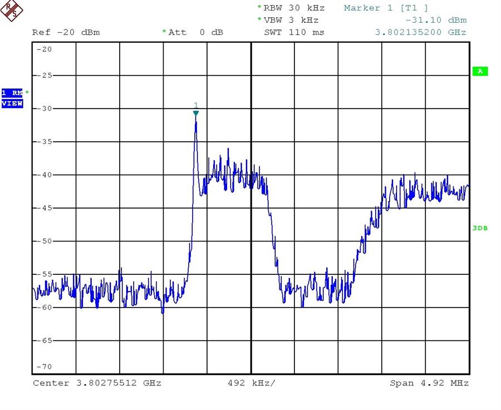Select the Span 4.92 MHz field

point(429,383)
